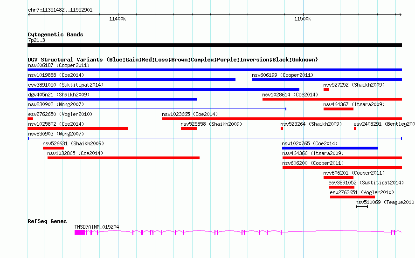The width and height of the screenshot is (415, 258).
Task: Click the red nsv1032865 loss bar
Action: click(x=124, y=158)
